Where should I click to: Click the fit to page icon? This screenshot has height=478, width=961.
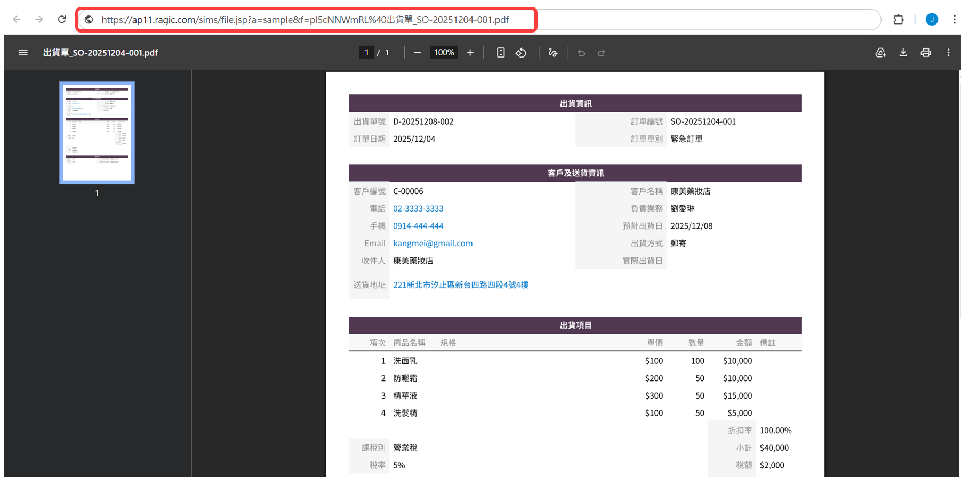(501, 53)
